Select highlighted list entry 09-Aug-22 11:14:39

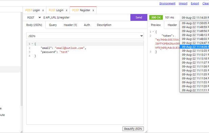pyautogui.click(x=194, y=47)
